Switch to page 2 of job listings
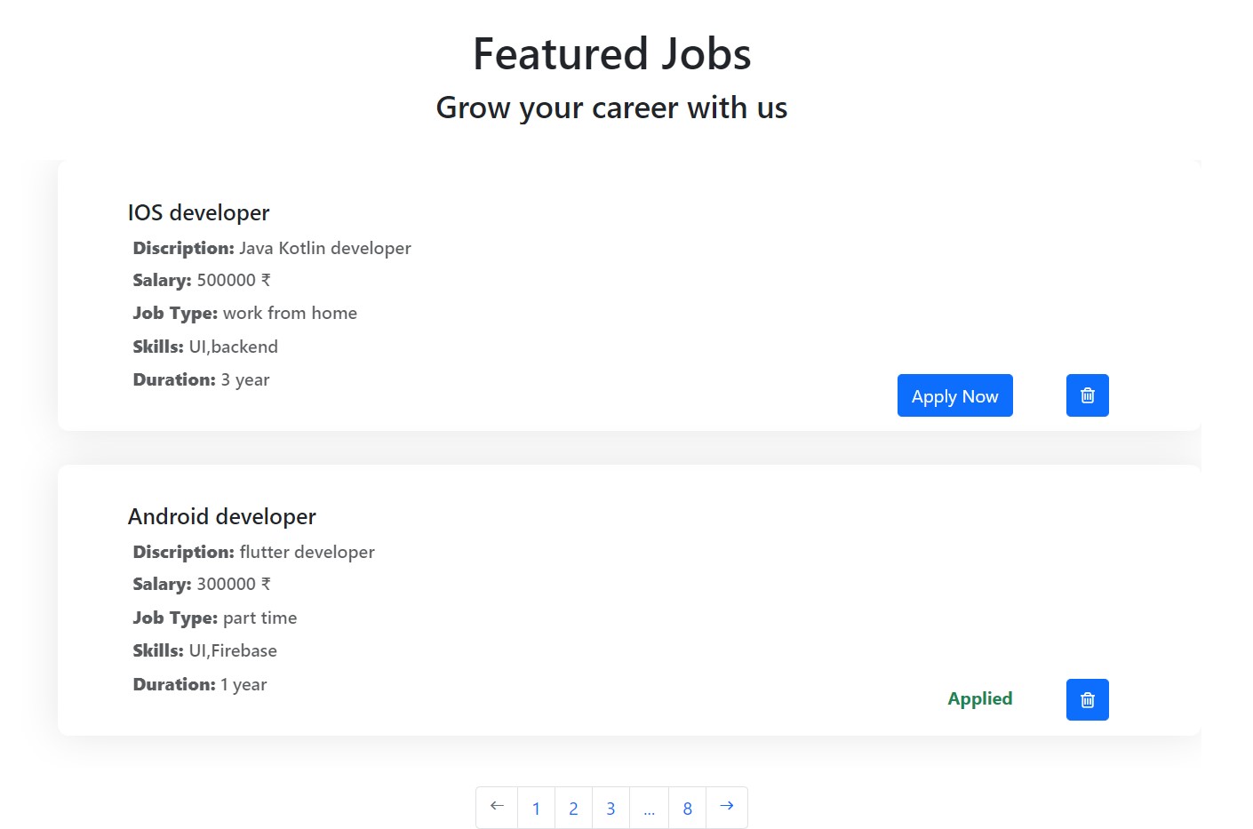The image size is (1253, 829). point(573,807)
